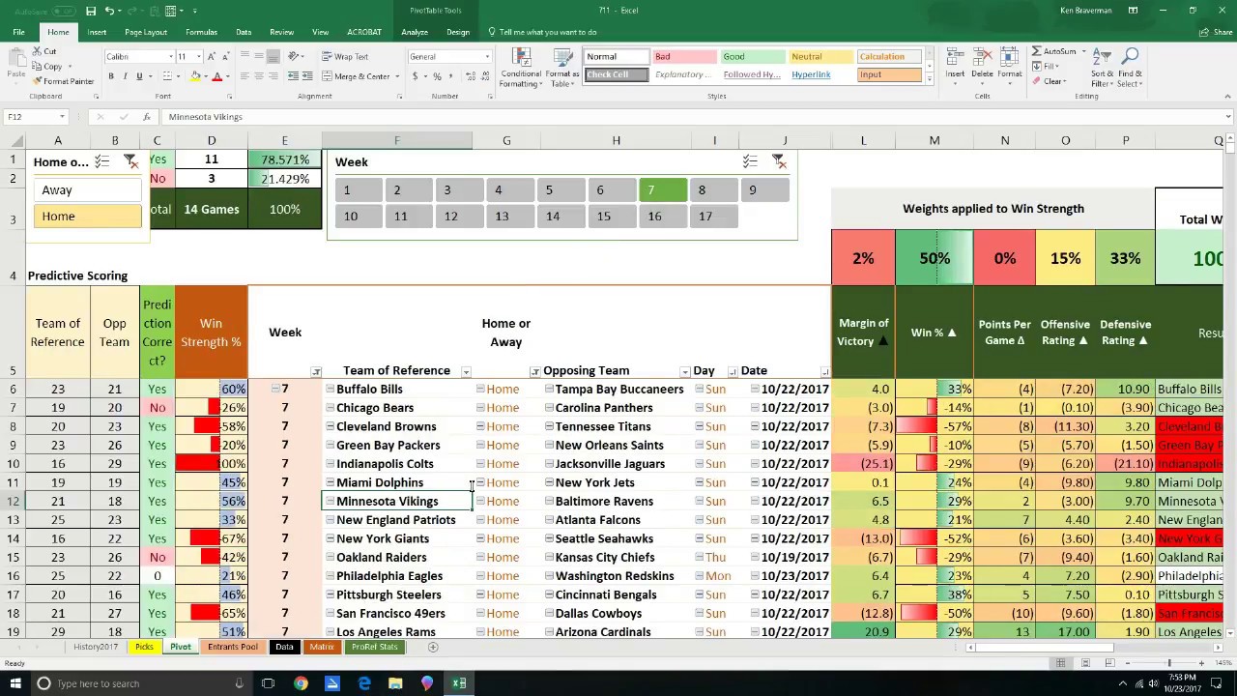
Task: Open the Insert ribbon tab
Action: coord(97,32)
